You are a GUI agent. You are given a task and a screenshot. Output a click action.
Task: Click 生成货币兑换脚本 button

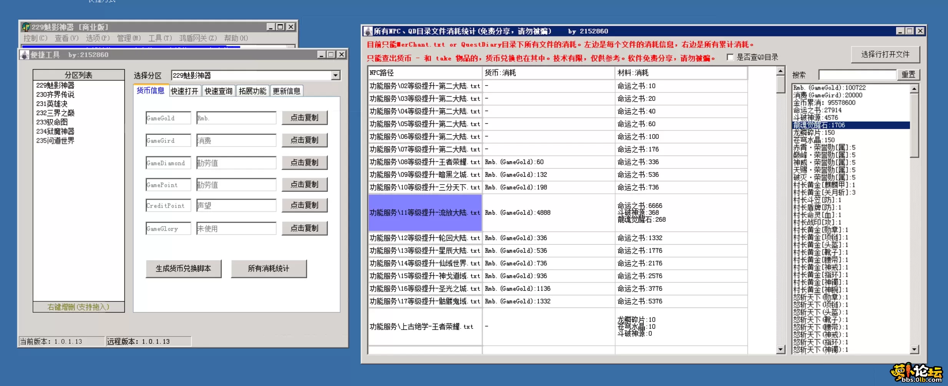183,269
